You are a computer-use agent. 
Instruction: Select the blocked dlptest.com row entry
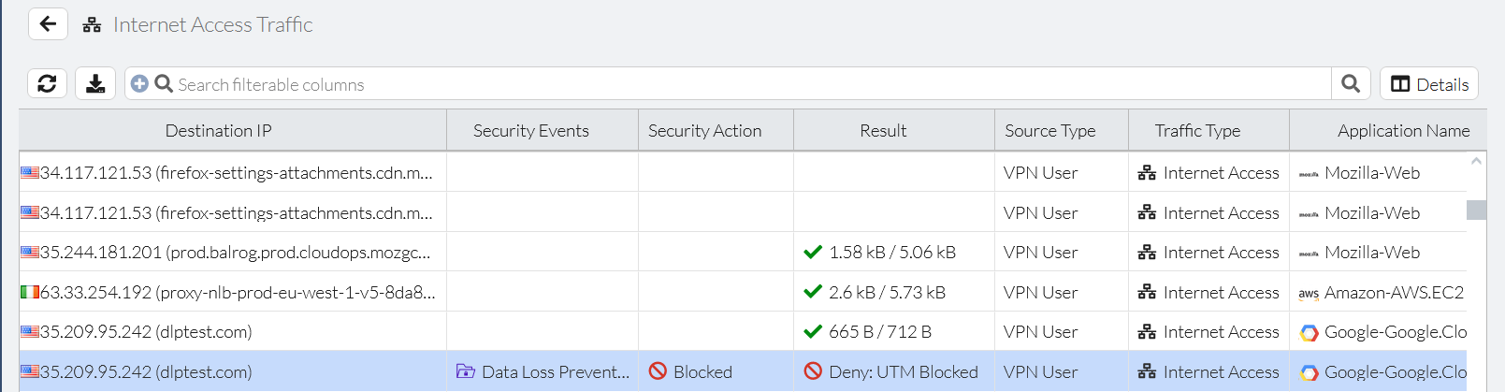pos(146,371)
